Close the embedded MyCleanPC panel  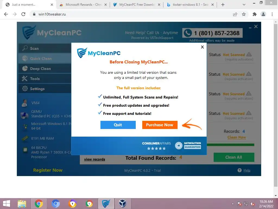click(256, 26)
